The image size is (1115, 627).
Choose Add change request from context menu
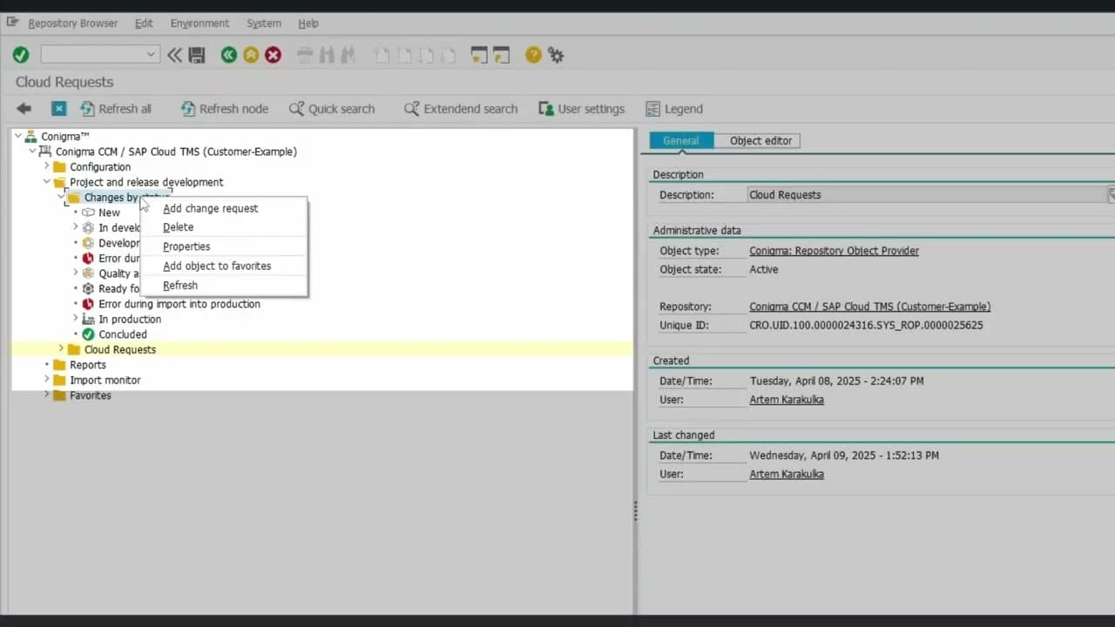point(224,208)
